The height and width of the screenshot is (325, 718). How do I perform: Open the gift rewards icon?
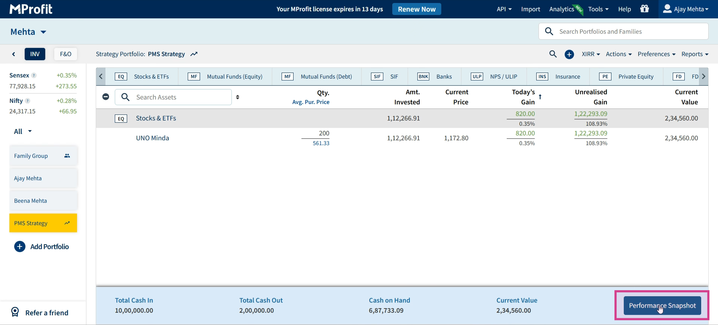tap(644, 9)
